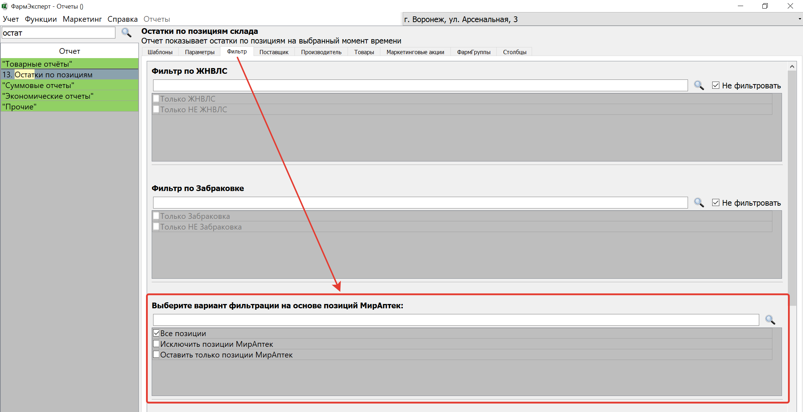The width and height of the screenshot is (803, 412).
Task: Switch to the Параметры tab
Action: pos(199,52)
